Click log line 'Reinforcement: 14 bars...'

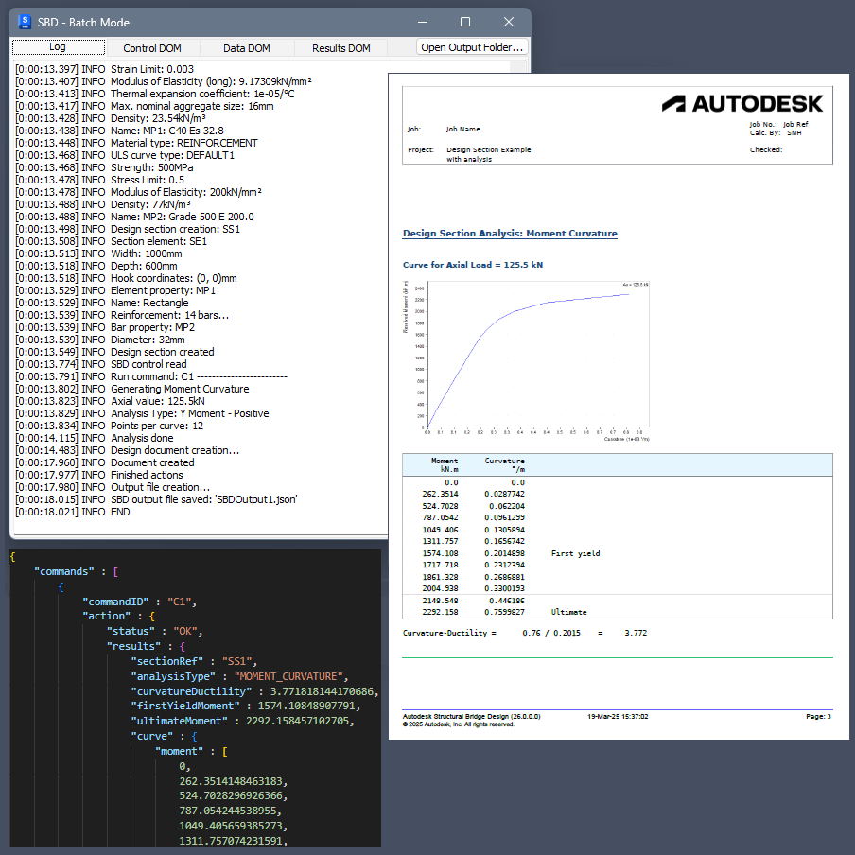click(122, 315)
